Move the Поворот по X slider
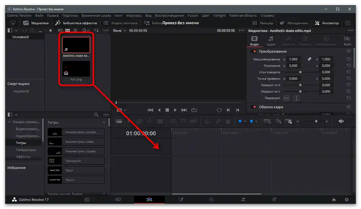361x209 pixels. (x=300, y=85)
